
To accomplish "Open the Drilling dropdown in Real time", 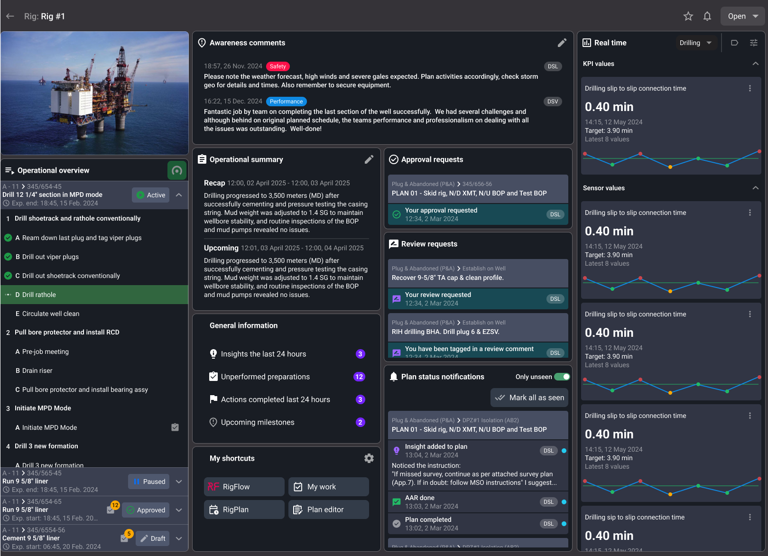I will [695, 43].
